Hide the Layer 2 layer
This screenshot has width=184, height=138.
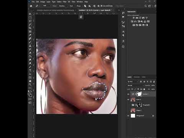(128, 100)
